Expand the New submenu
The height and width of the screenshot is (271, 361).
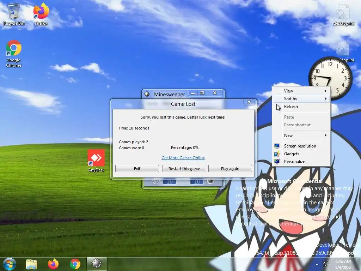(301, 135)
